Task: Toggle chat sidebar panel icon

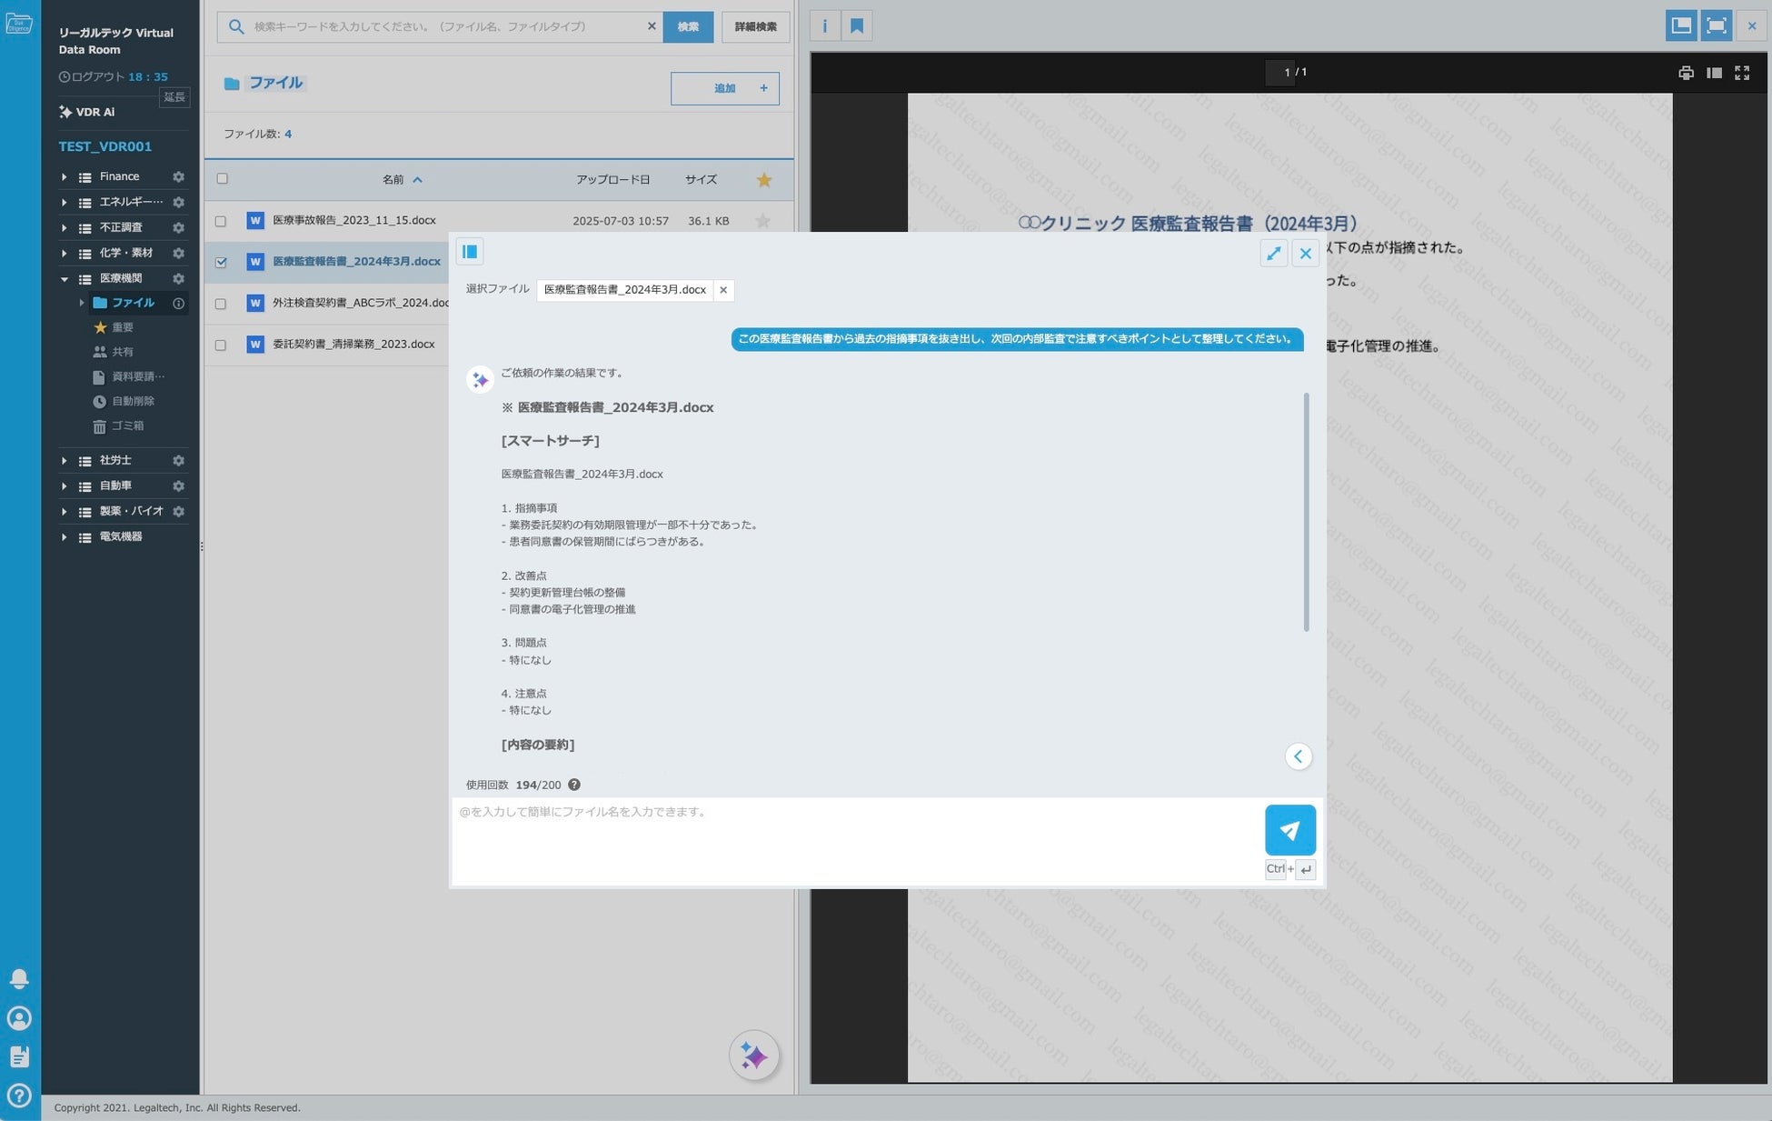Action: point(470,252)
